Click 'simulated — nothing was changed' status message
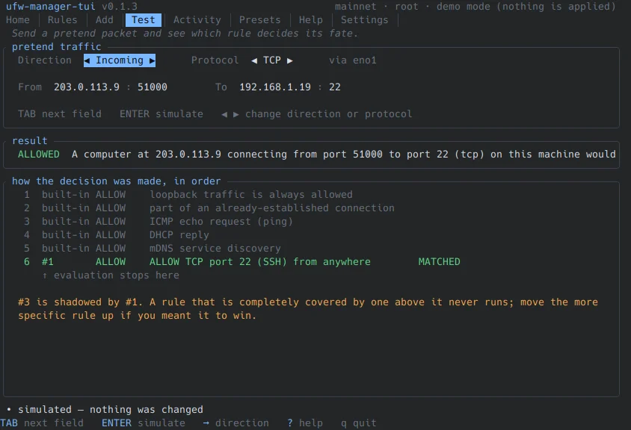631x430 pixels. tap(111, 410)
